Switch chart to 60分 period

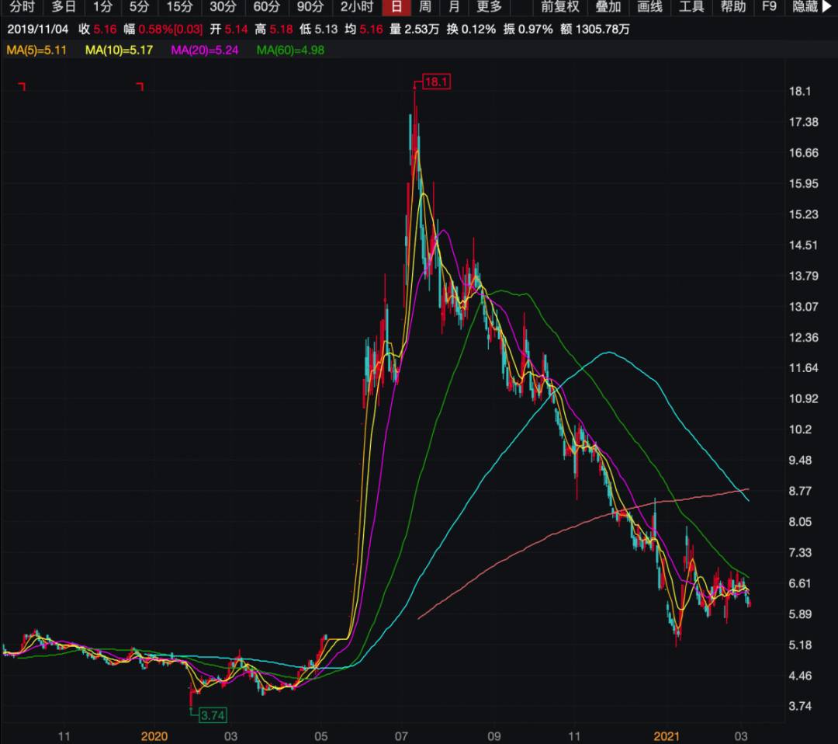pos(267,8)
